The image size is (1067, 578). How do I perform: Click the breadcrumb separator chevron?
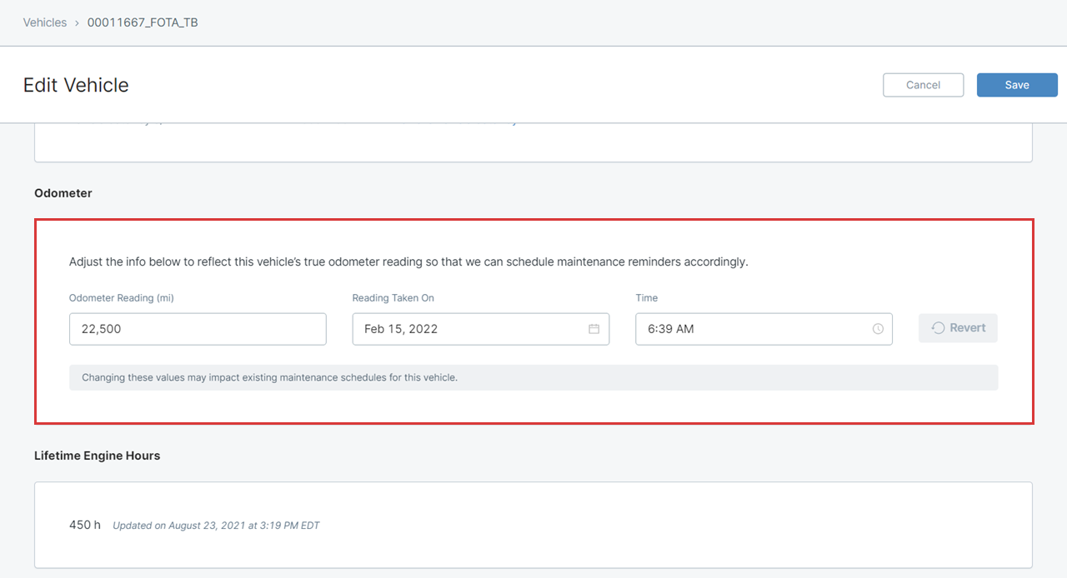coord(77,23)
